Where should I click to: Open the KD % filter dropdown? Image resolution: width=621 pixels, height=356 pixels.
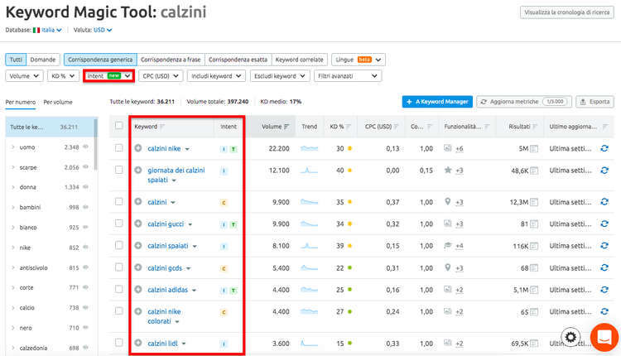pyautogui.click(x=63, y=76)
